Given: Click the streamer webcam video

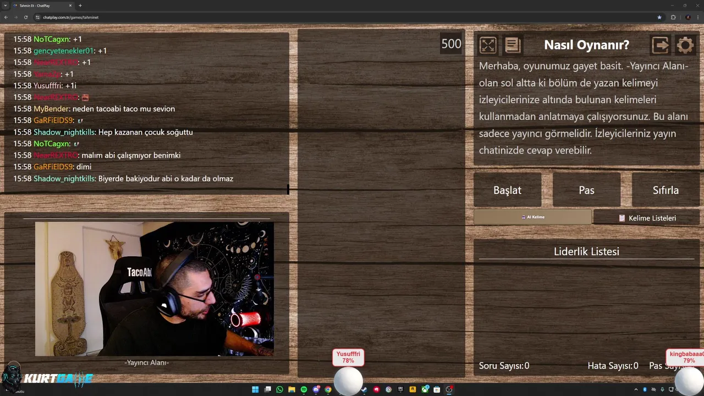Looking at the screenshot, I should point(155,289).
